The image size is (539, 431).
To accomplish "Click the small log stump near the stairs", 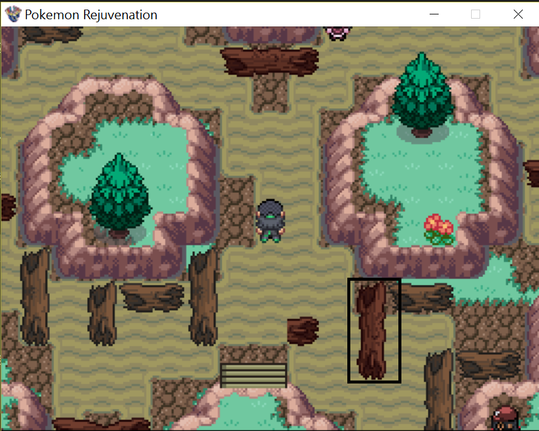I will (302, 331).
